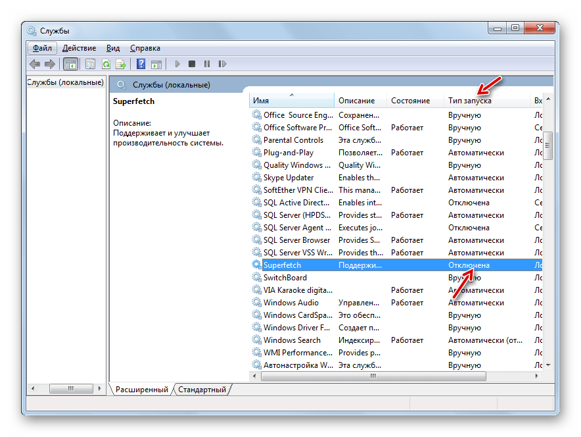Sort by the Состояние column header

415,100
